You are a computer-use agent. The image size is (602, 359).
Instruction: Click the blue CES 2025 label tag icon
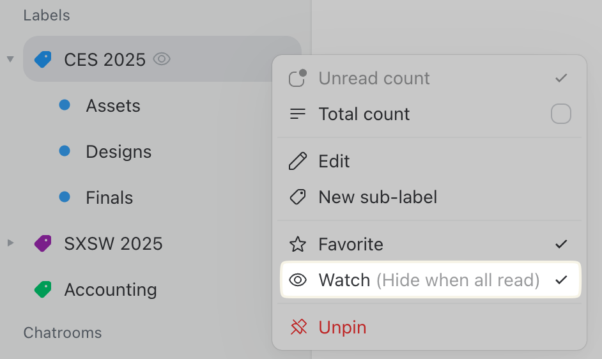tap(43, 60)
